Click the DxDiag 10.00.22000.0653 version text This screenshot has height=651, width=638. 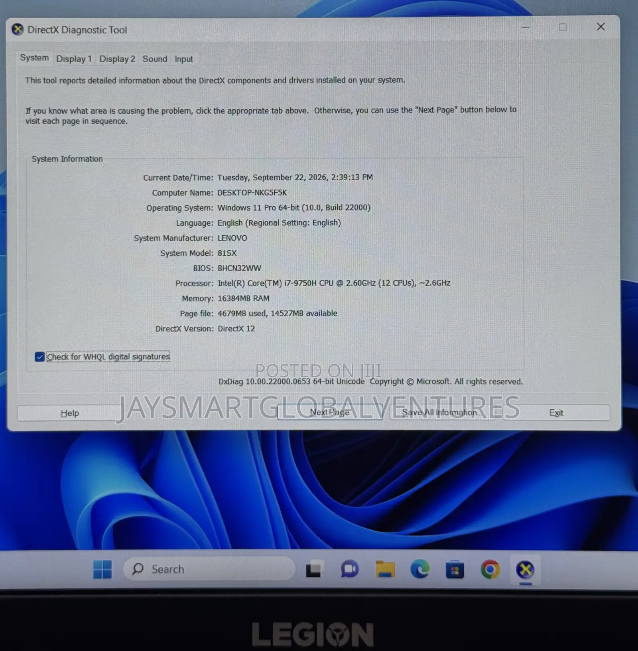291,381
